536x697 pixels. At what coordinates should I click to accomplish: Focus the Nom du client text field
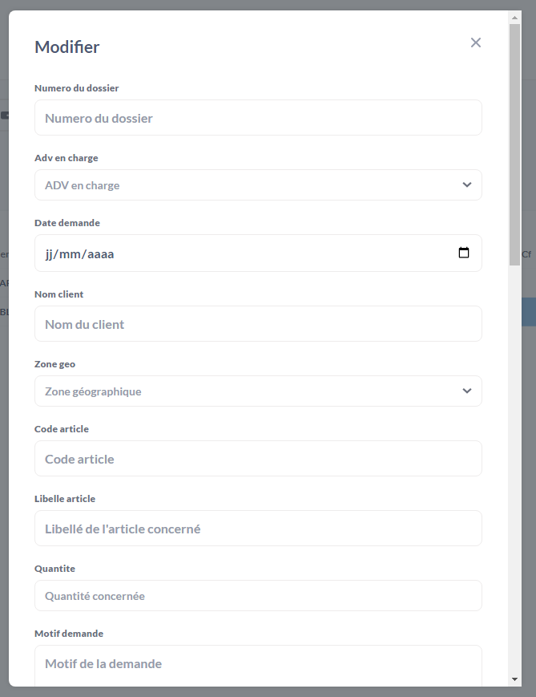(258, 324)
